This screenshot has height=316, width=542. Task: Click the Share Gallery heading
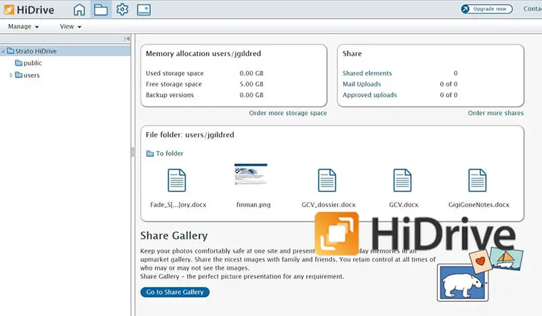click(174, 235)
